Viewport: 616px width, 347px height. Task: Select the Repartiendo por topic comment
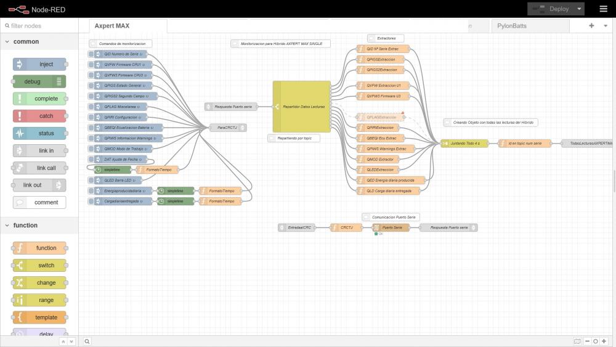coord(293,138)
